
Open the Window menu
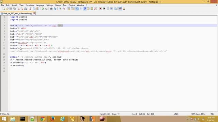[x=80, y=5]
